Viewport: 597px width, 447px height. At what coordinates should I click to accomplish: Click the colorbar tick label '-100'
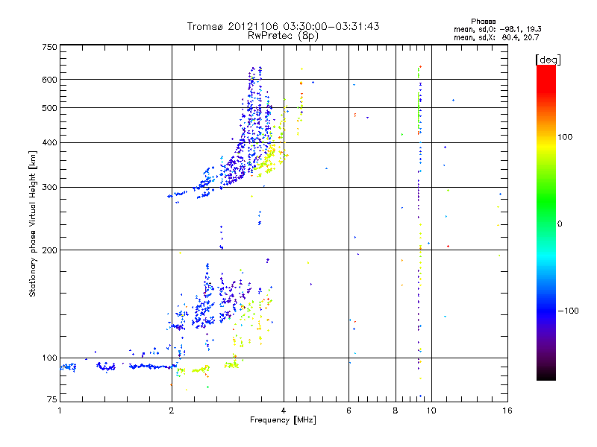tap(568, 311)
